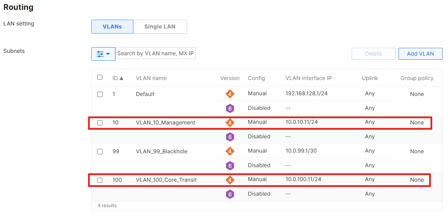Select the VLAN_99_Blackhole checkbox
448x216 pixels.
(x=100, y=152)
